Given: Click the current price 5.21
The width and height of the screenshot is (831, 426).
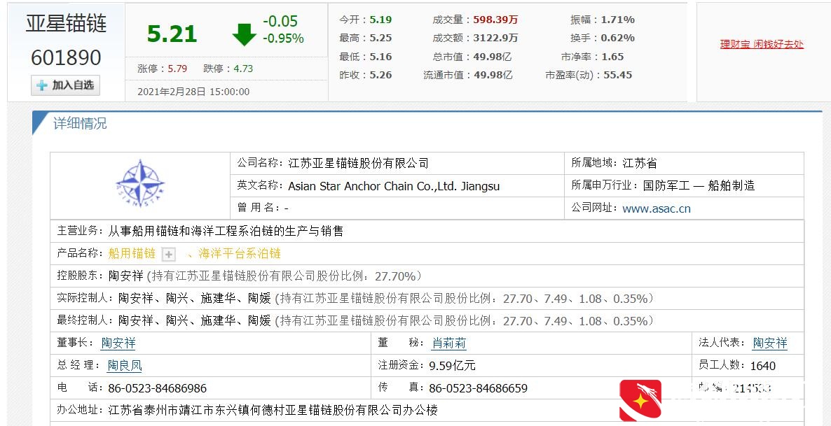Looking at the screenshot, I should click(x=172, y=34).
